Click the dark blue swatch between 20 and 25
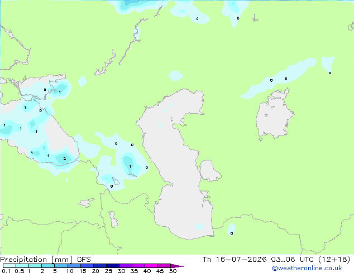 click(100, 266)
